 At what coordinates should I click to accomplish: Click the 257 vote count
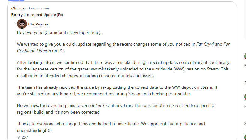(25, 137)
